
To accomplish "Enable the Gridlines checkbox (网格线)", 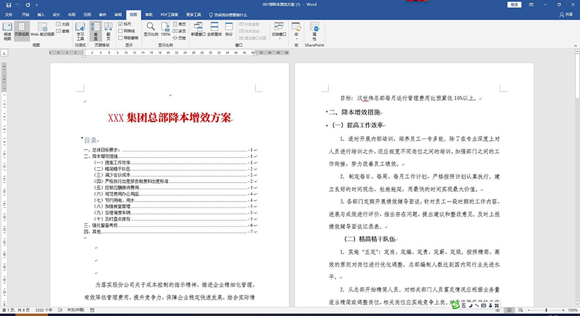I will 127,31.
